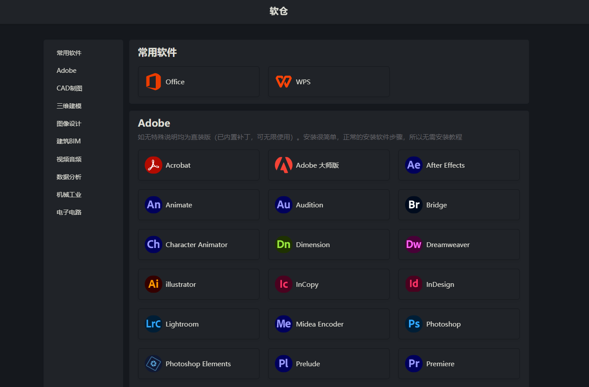Open the Midea Encoder text label
The image size is (589, 387).
pyautogui.click(x=320, y=324)
